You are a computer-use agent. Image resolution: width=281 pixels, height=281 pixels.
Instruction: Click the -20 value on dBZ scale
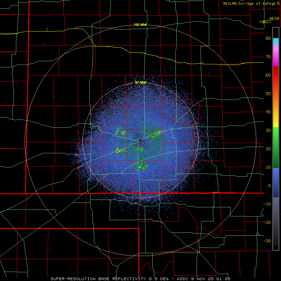267,223
